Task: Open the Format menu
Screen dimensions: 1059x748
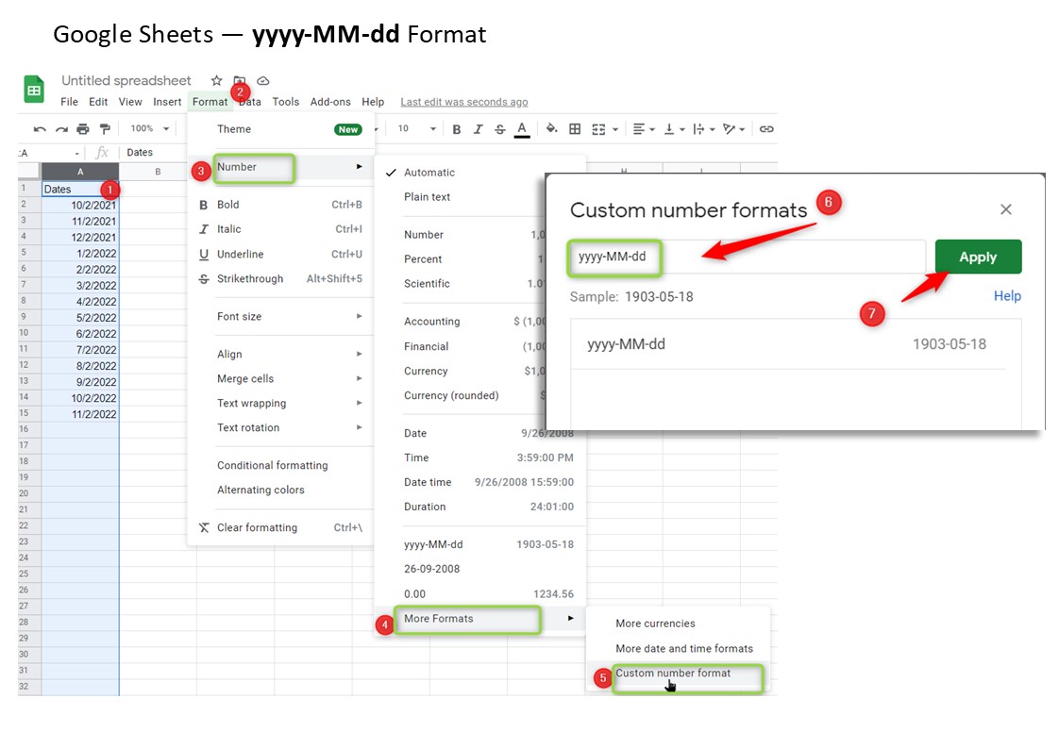Action: click(x=210, y=102)
